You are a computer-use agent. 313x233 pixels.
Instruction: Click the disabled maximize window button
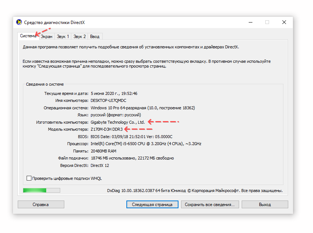[x=267, y=22]
